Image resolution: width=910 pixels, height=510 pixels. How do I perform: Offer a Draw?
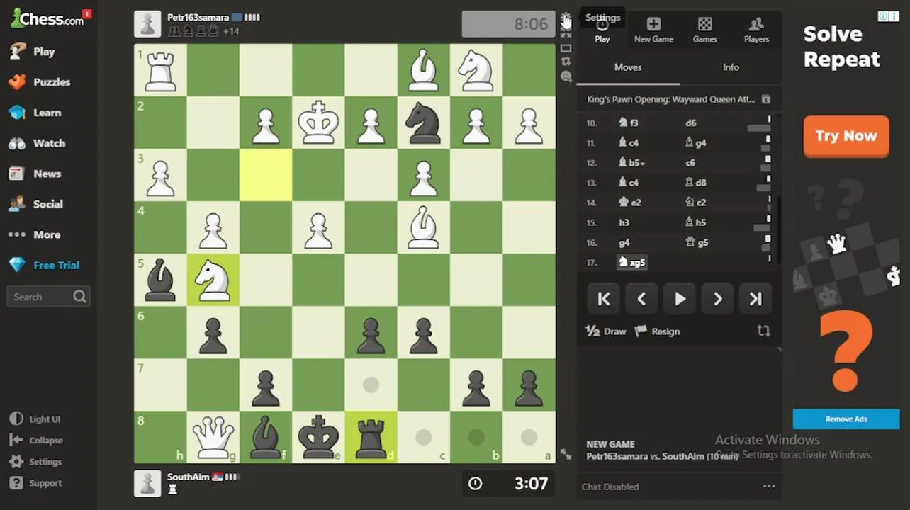pyautogui.click(x=606, y=331)
